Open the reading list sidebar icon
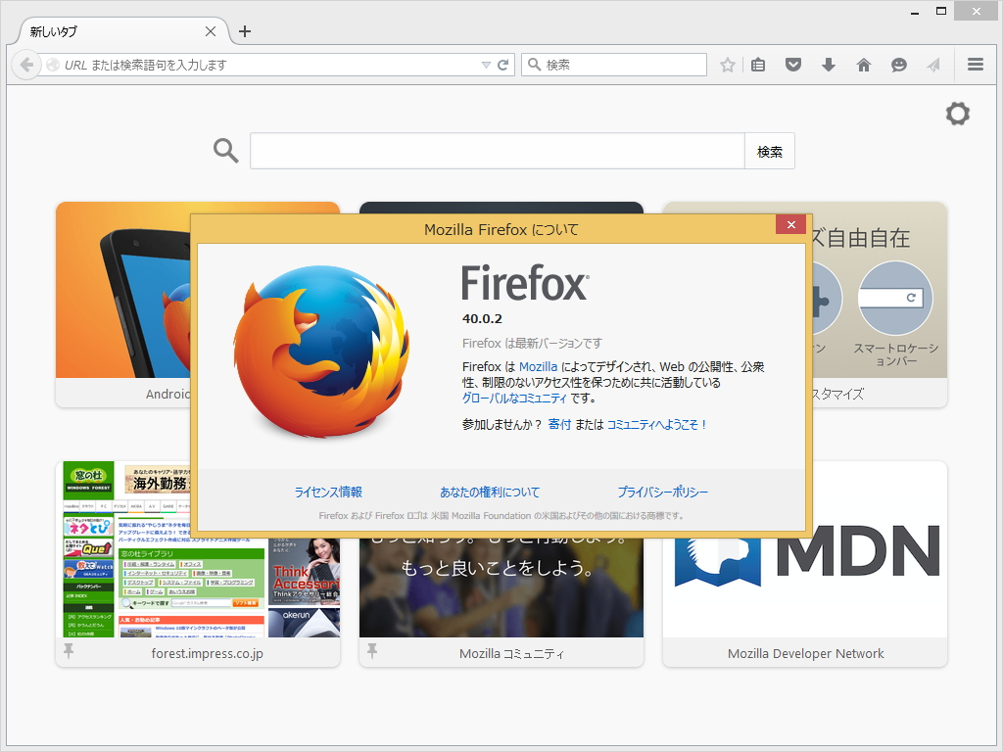This screenshot has height=752, width=1003. tap(758, 65)
